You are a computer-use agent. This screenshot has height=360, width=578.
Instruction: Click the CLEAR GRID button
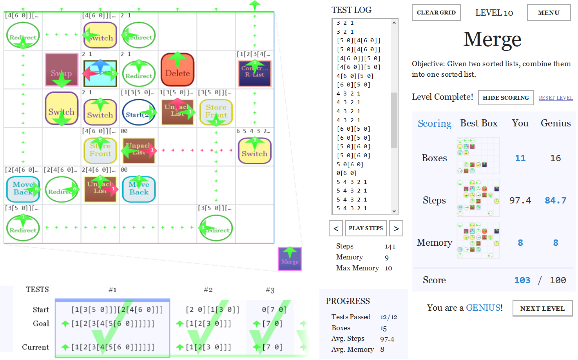tap(436, 13)
